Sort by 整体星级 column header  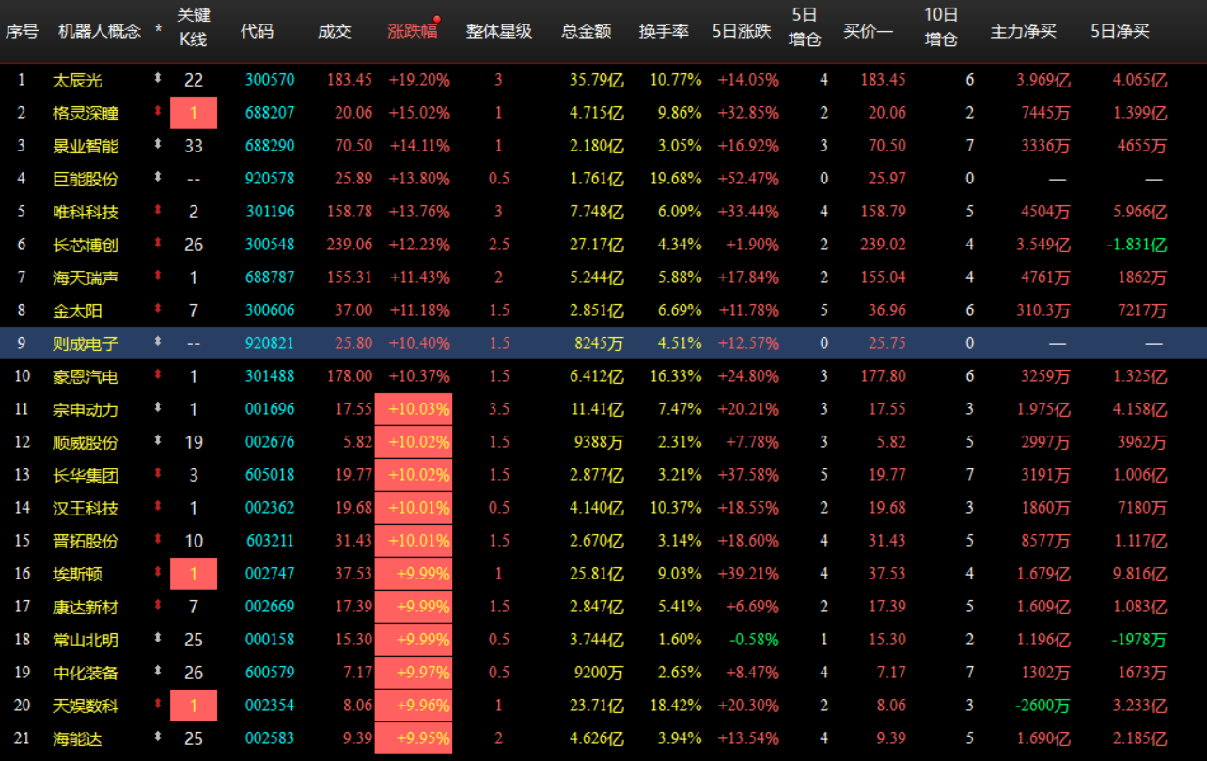pyautogui.click(x=499, y=31)
